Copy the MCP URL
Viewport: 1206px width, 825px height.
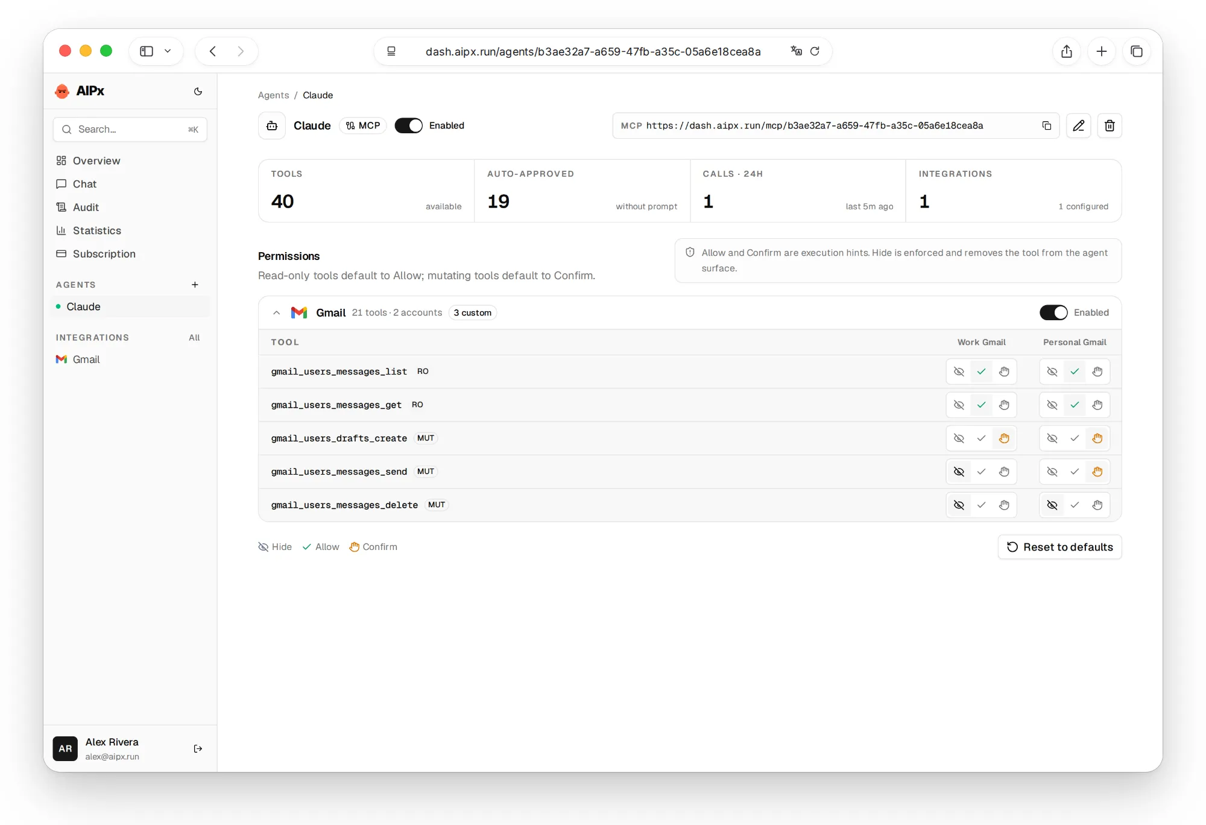pos(1046,125)
